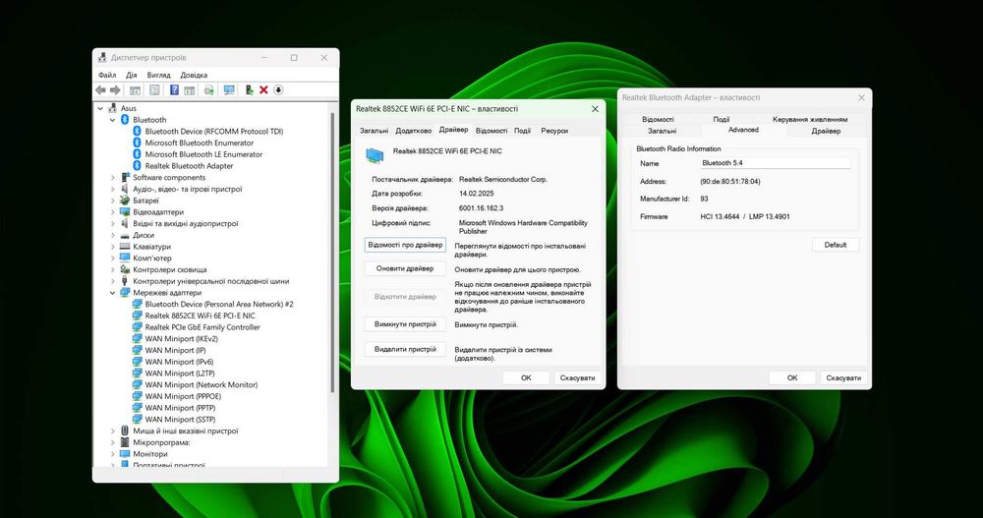This screenshot has width=983, height=518.
Task: Click the Видалити пристрій button
Action: tap(405, 349)
